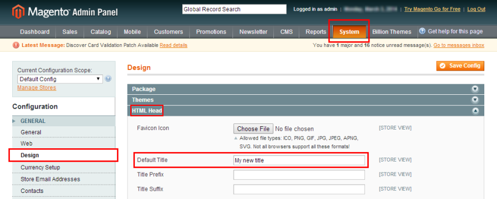Open the Current Configuration Scope dropdown
Screen dimensions: 497x199
click(60, 79)
